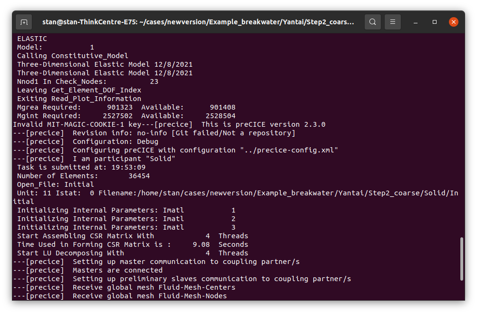Click 'Initializing Internal Parameters: Imatl 2' line

(126, 219)
